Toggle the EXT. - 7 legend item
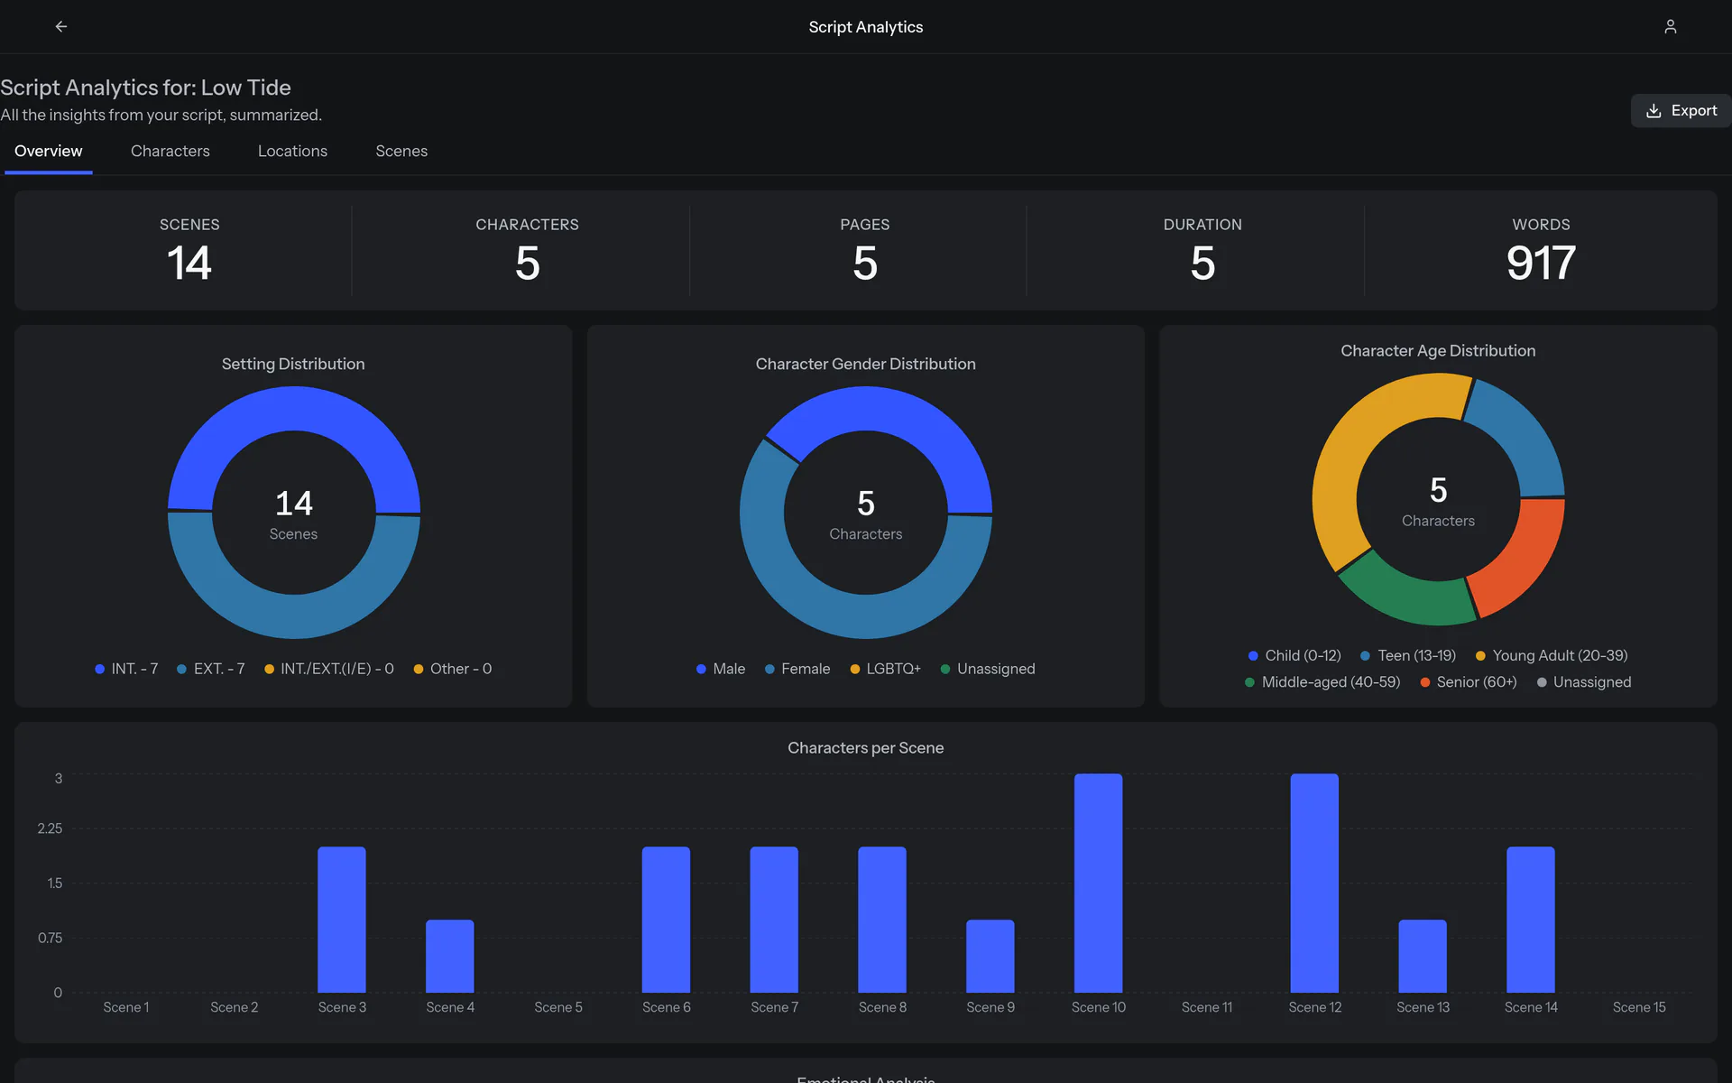This screenshot has width=1732, height=1083. (x=210, y=669)
